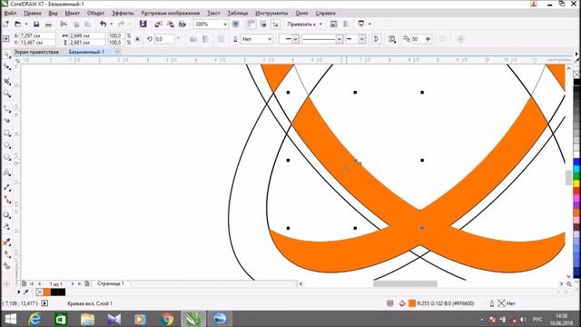Click the horizontal scrollbar thumb
Screen dimensions: 581x327
tap(405, 283)
